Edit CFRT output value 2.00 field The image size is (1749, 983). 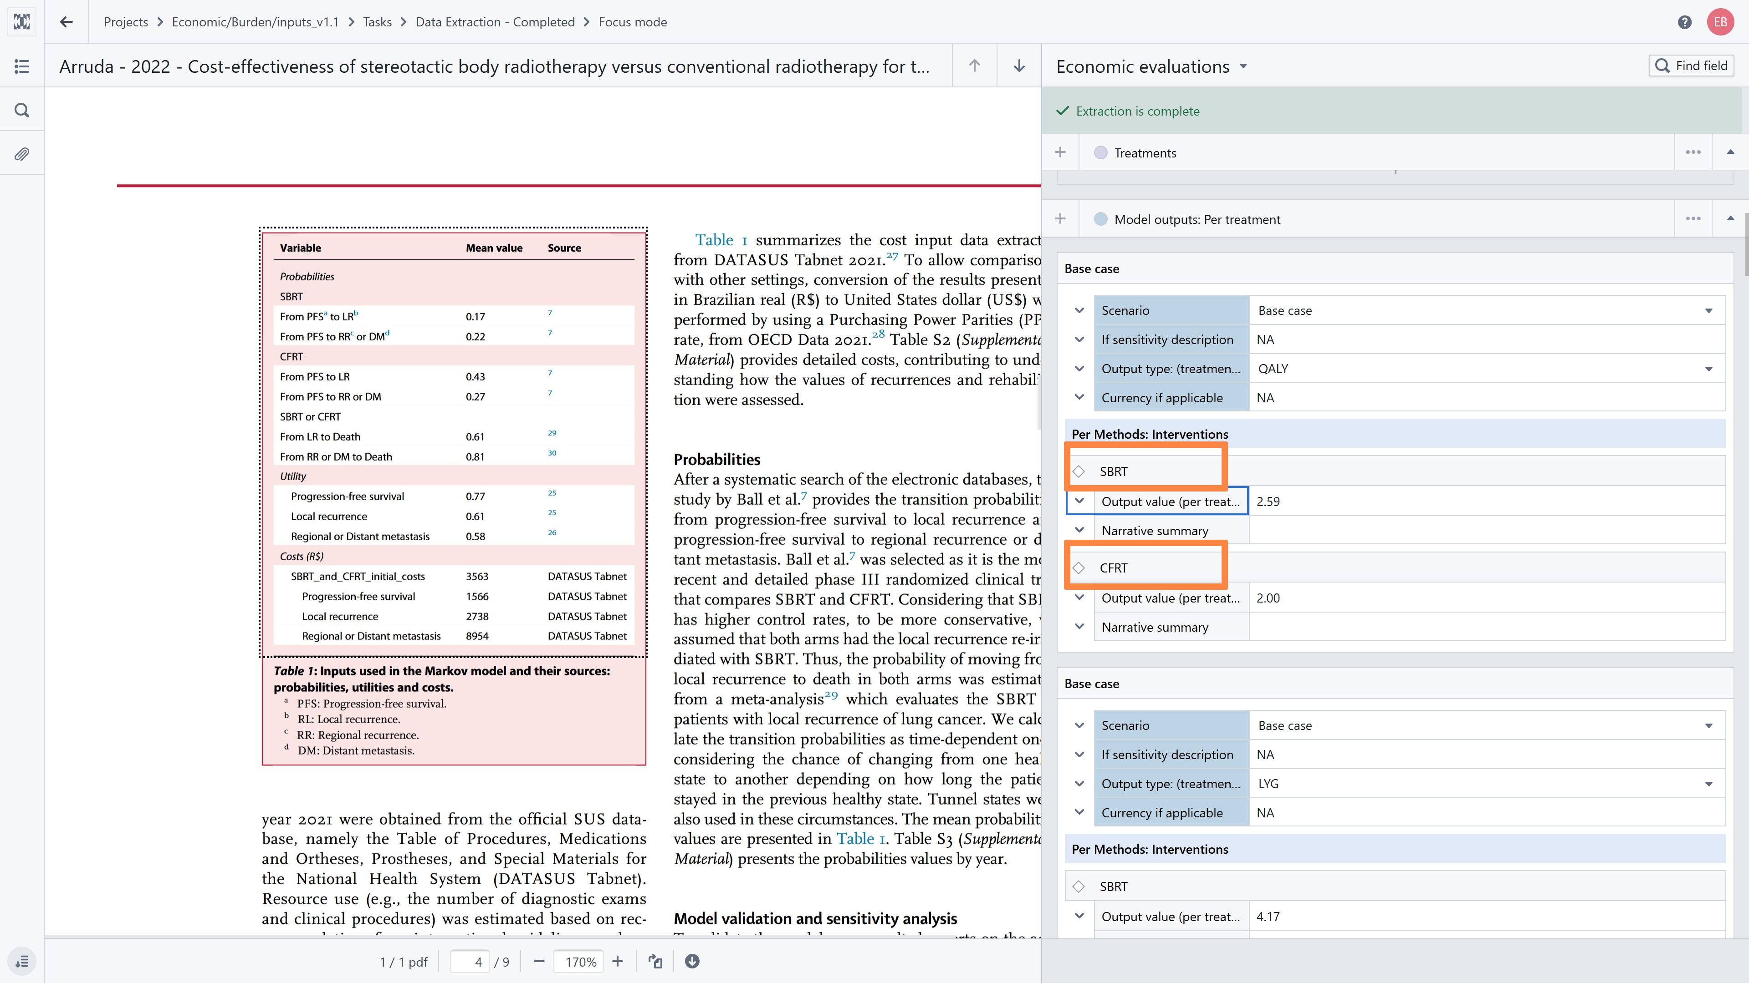coord(1487,598)
